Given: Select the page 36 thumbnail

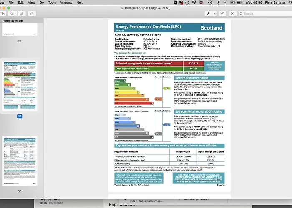Looking at the screenshot, I should (20, 30).
